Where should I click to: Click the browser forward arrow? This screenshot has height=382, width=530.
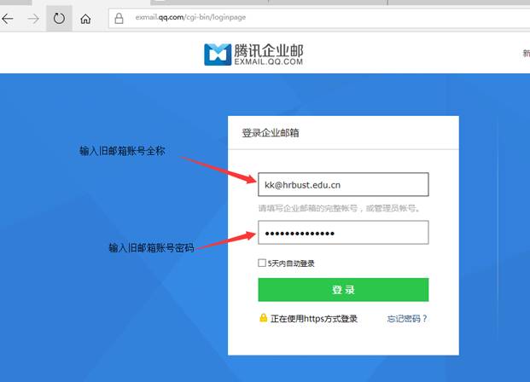pos(33,18)
